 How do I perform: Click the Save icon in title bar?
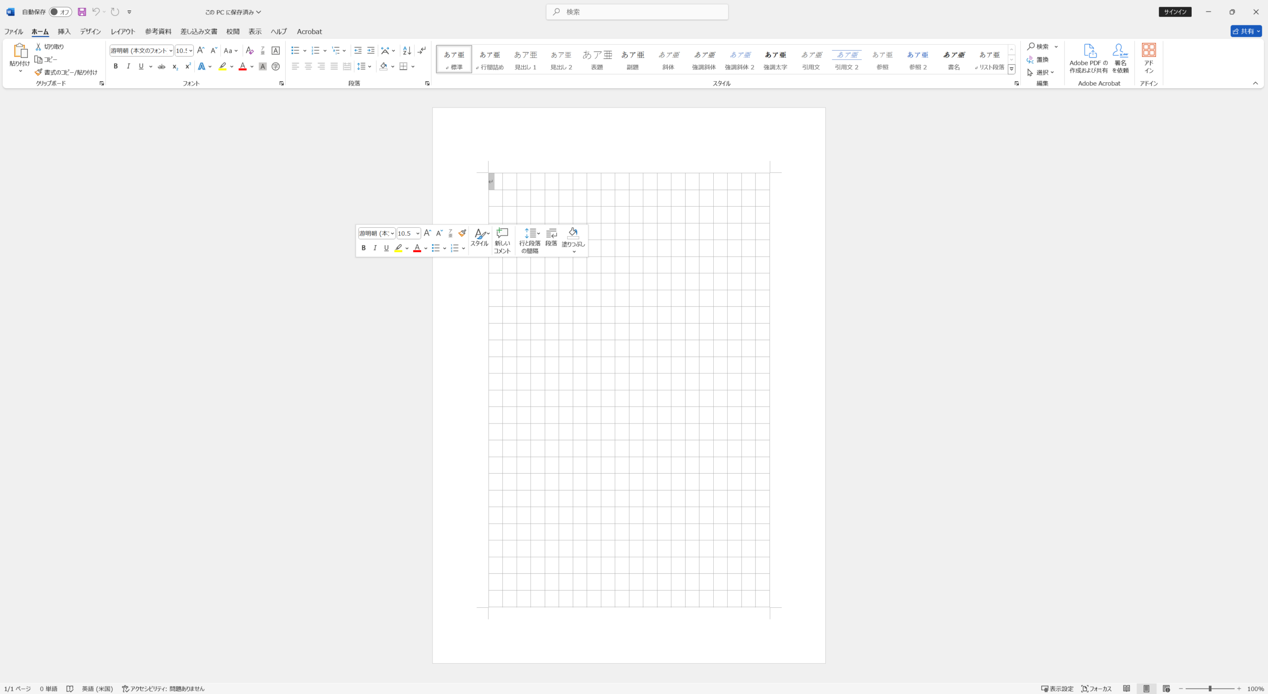tap(82, 12)
